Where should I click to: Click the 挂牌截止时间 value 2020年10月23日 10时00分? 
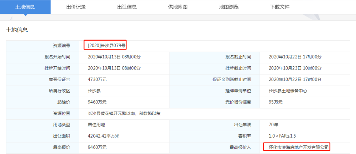pos(295,68)
